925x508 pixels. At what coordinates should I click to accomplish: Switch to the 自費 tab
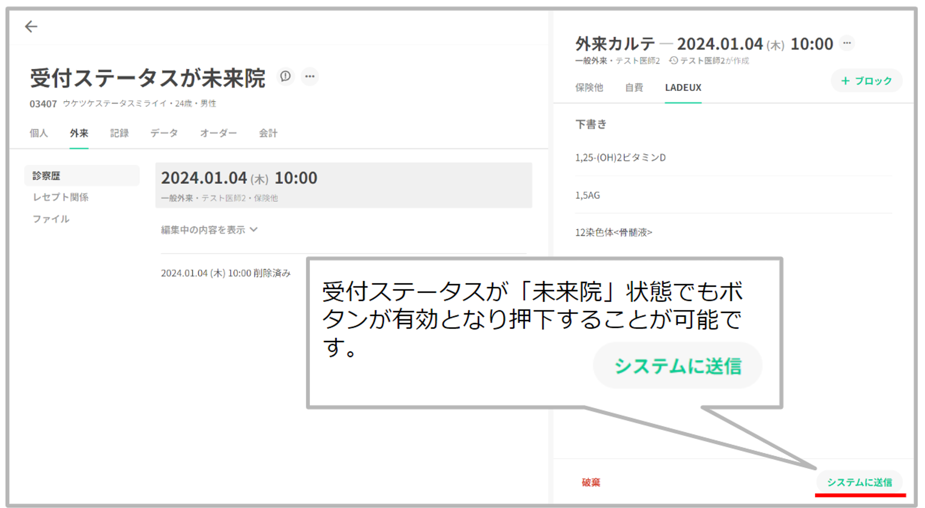pos(634,88)
